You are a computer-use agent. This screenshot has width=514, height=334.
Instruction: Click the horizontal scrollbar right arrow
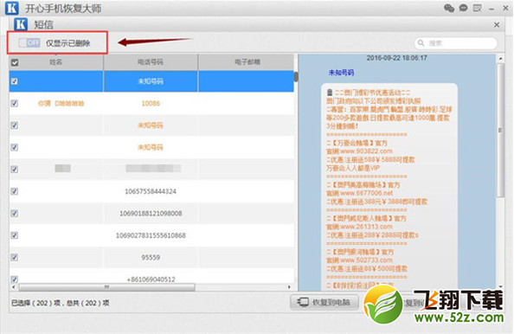pyautogui.click(x=289, y=287)
